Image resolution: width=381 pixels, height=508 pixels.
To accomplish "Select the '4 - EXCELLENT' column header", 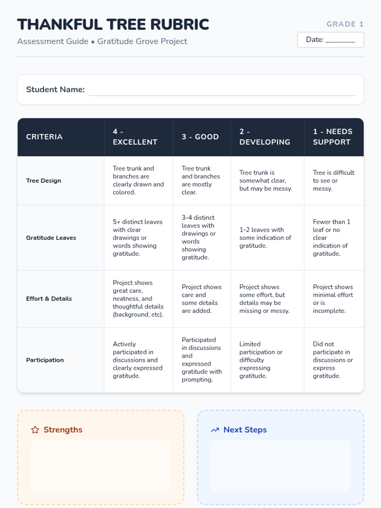I will [x=135, y=137].
